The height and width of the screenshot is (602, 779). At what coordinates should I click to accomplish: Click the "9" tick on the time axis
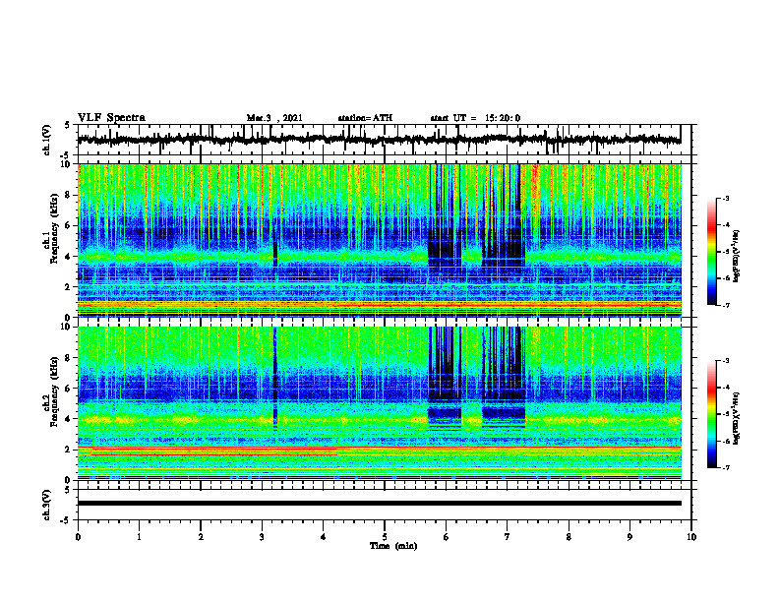pos(629,537)
